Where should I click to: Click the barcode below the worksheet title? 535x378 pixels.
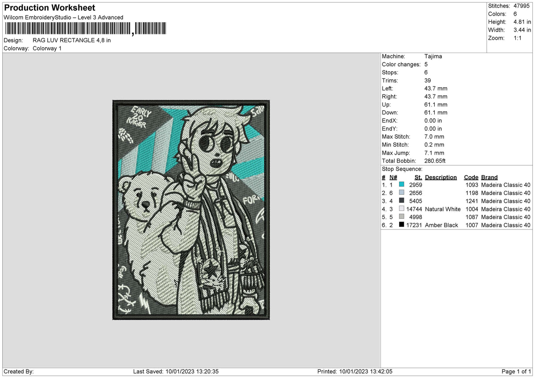(85, 29)
